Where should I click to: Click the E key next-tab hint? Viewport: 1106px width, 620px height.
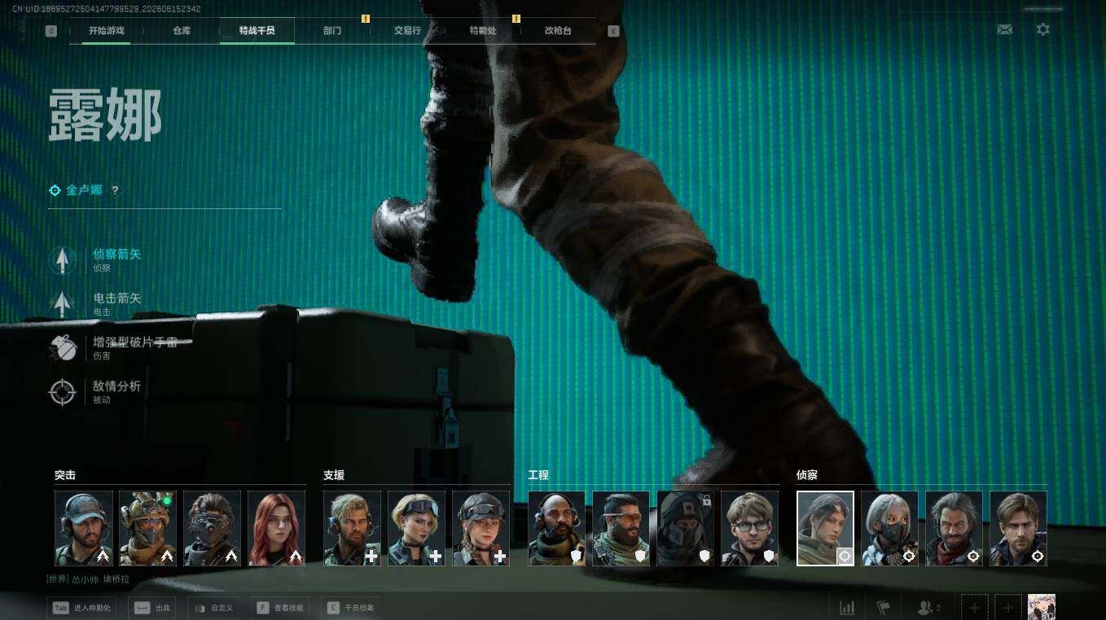(613, 31)
